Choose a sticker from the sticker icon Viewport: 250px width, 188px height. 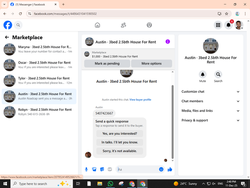[x=102, y=169]
